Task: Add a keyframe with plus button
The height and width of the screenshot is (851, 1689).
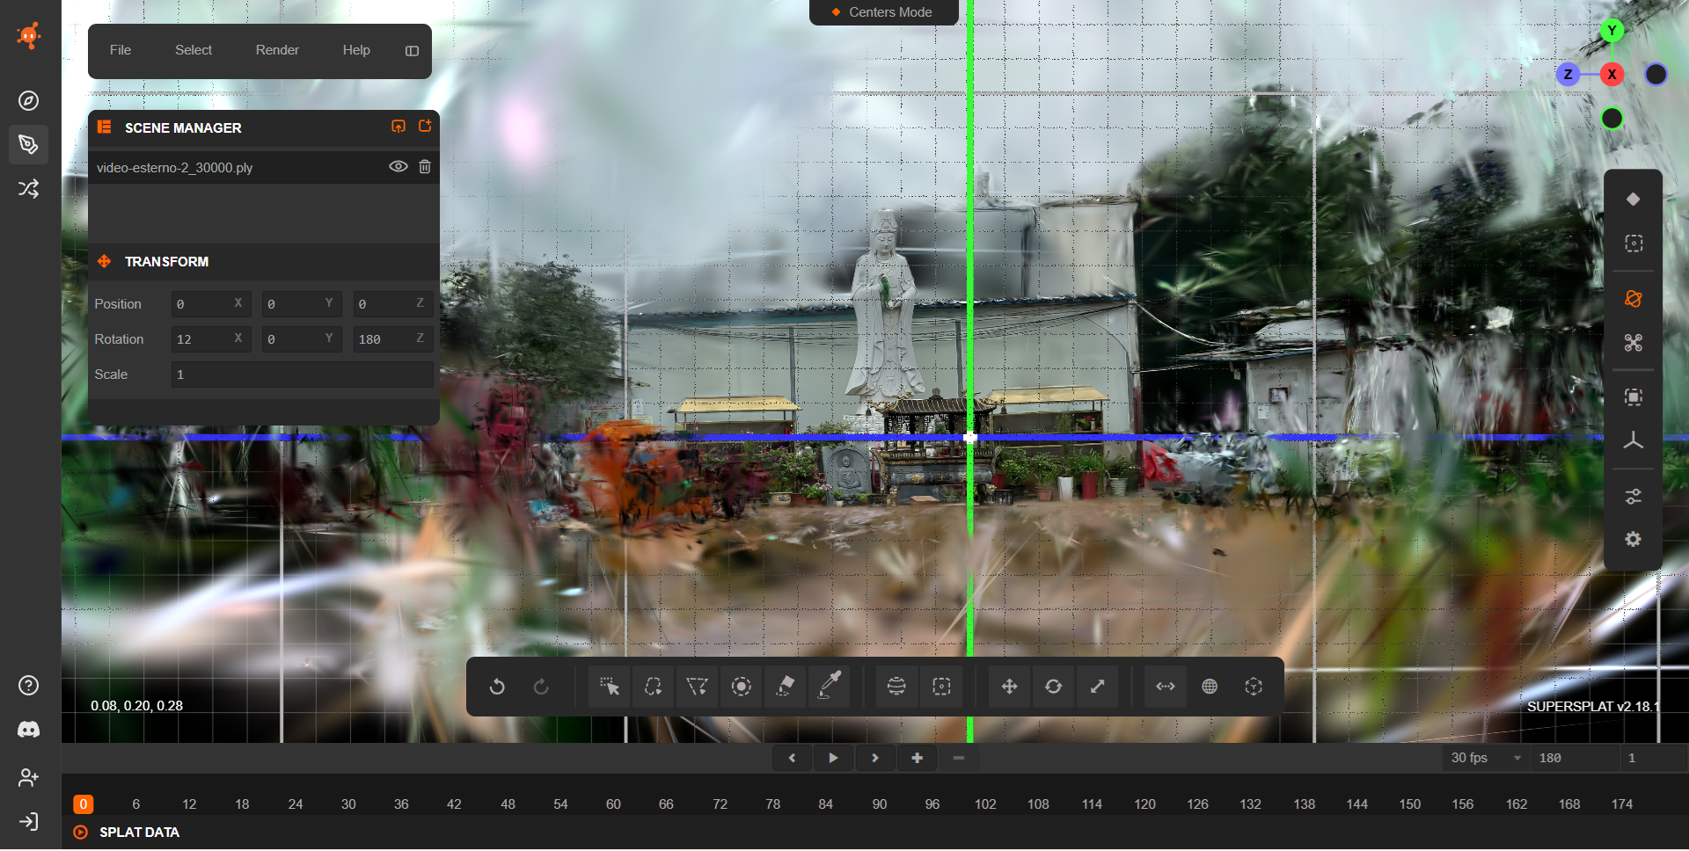Action: click(918, 758)
